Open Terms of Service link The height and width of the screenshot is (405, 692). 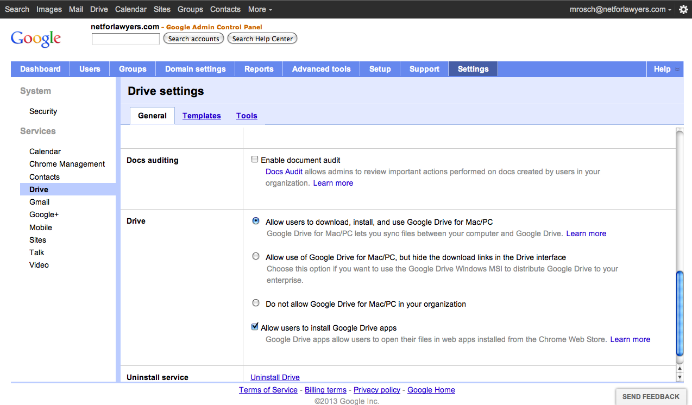(x=268, y=390)
